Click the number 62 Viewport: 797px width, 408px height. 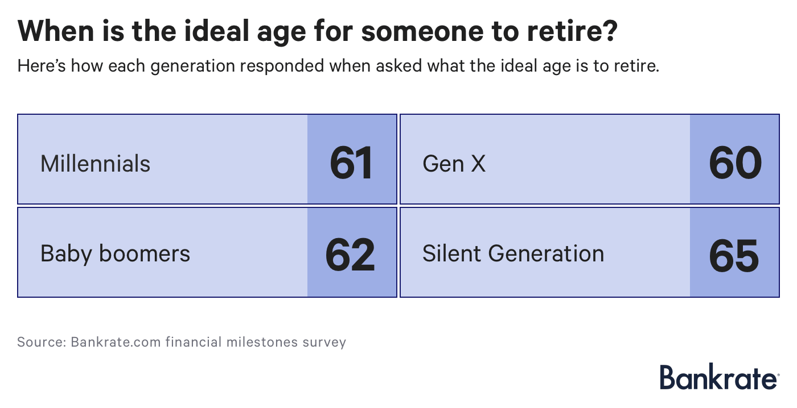click(x=350, y=253)
